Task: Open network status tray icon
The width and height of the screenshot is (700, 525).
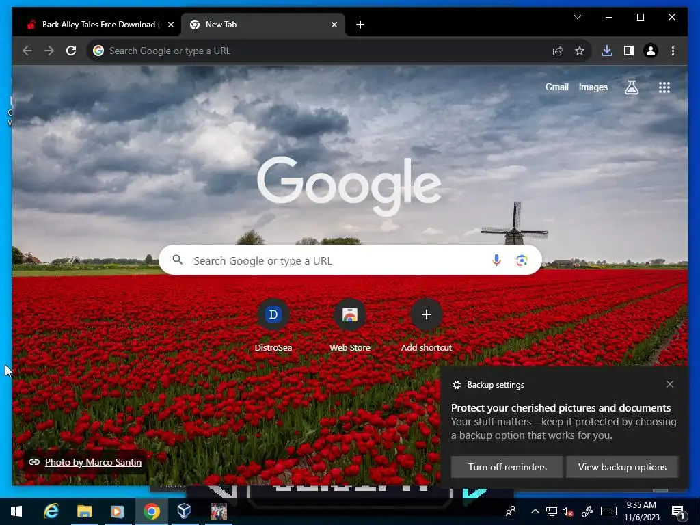Action: point(552,511)
